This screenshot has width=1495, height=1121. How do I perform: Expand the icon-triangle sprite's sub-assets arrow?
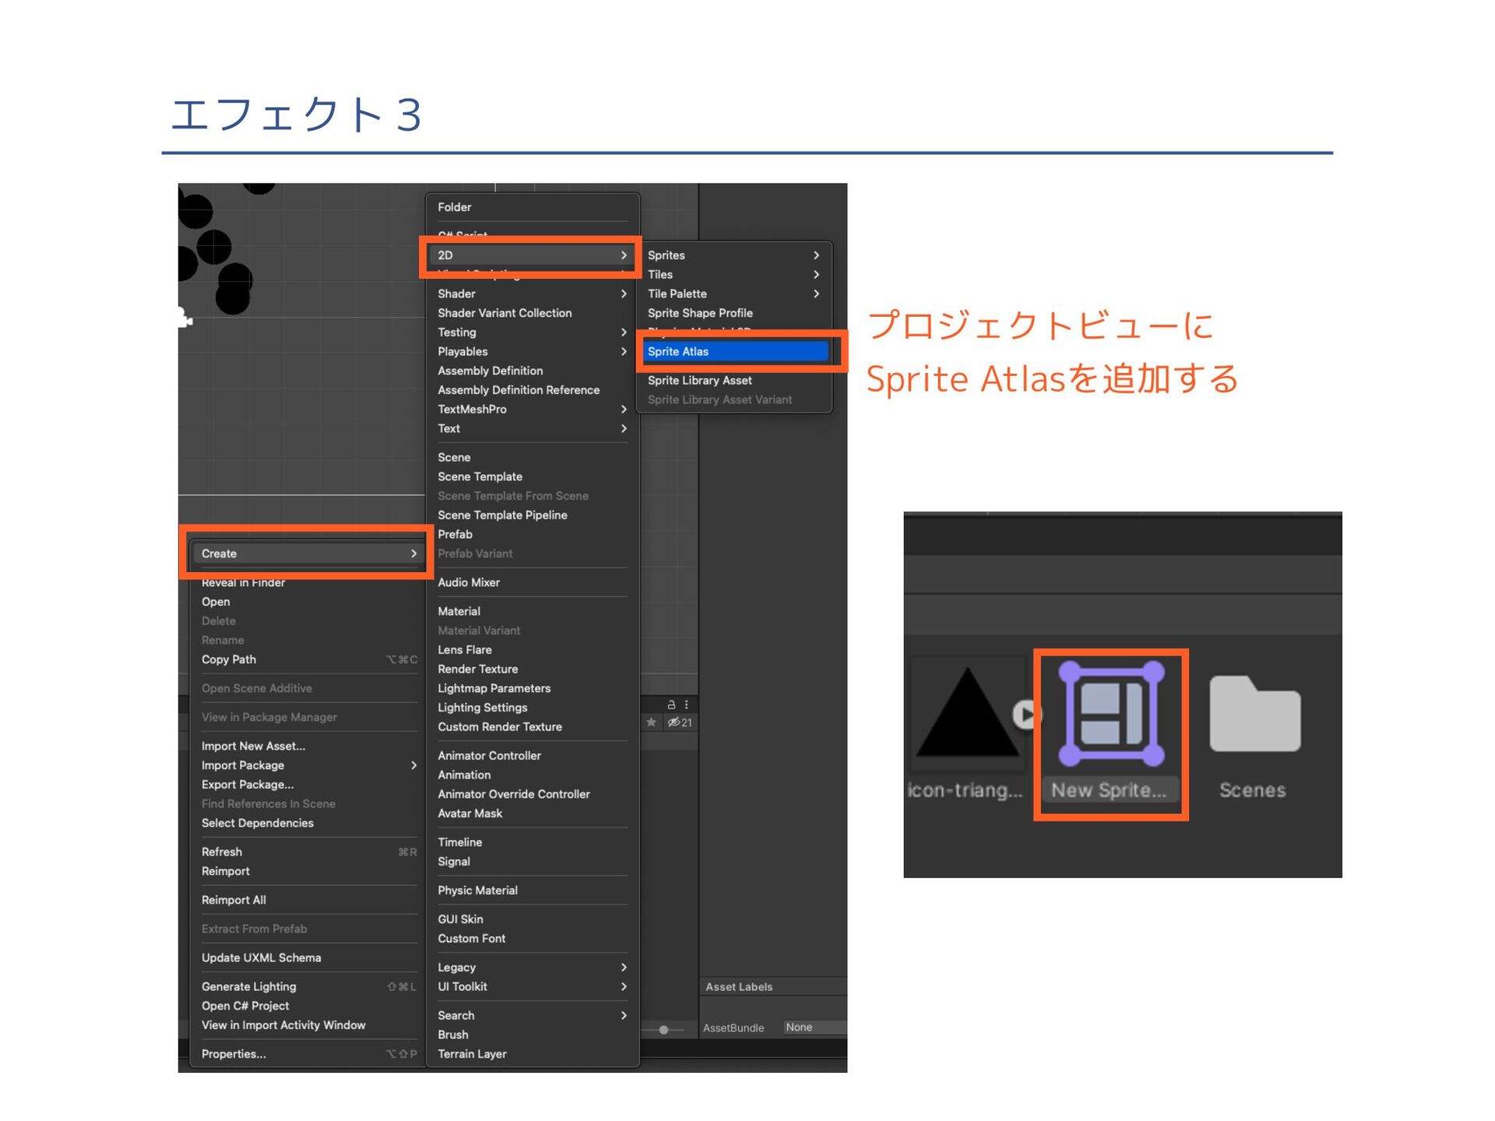click(x=1026, y=714)
